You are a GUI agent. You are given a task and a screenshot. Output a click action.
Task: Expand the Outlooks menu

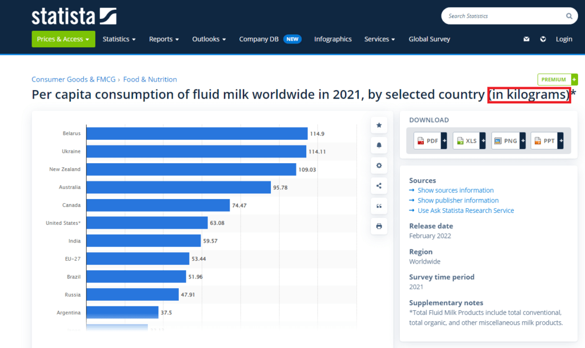[x=209, y=39]
